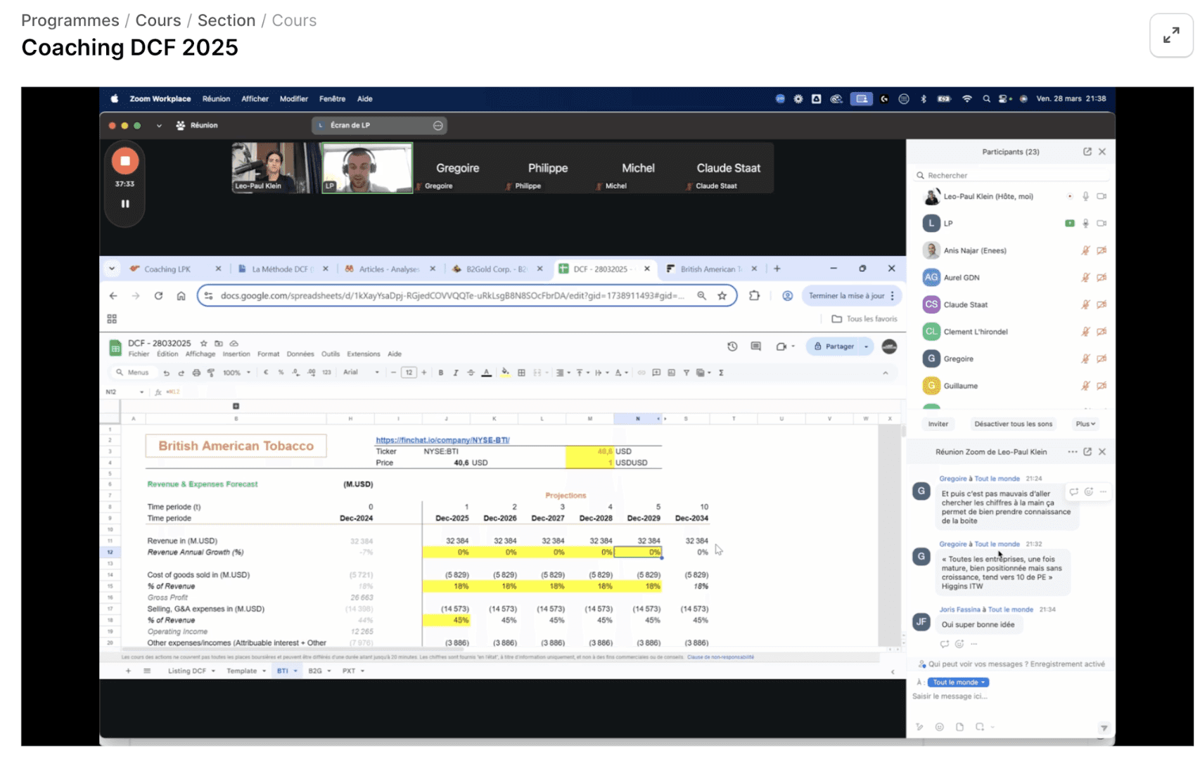Open the cell name box N12 dropdown
The image size is (1200, 762).
[141, 392]
